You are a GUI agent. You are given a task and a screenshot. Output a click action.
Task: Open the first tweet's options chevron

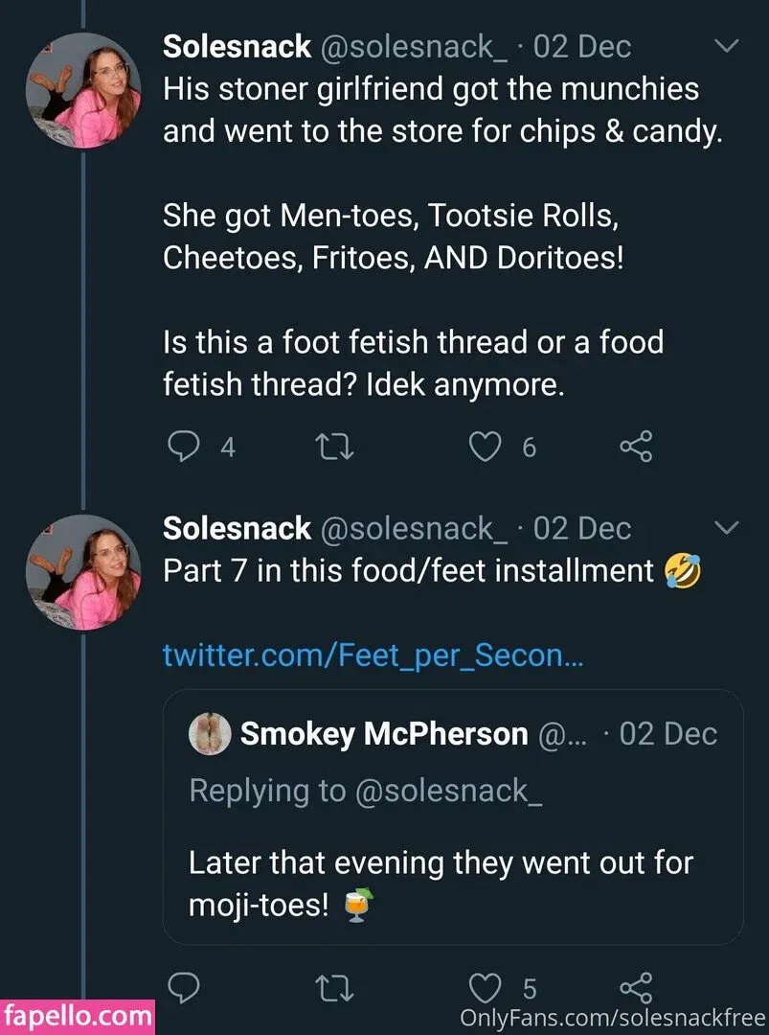[728, 46]
